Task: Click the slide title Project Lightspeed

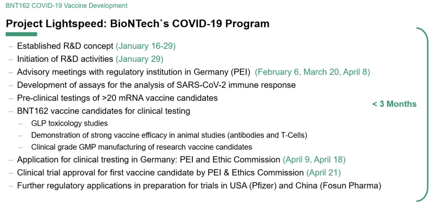Action: pyautogui.click(x=138, y=23)
